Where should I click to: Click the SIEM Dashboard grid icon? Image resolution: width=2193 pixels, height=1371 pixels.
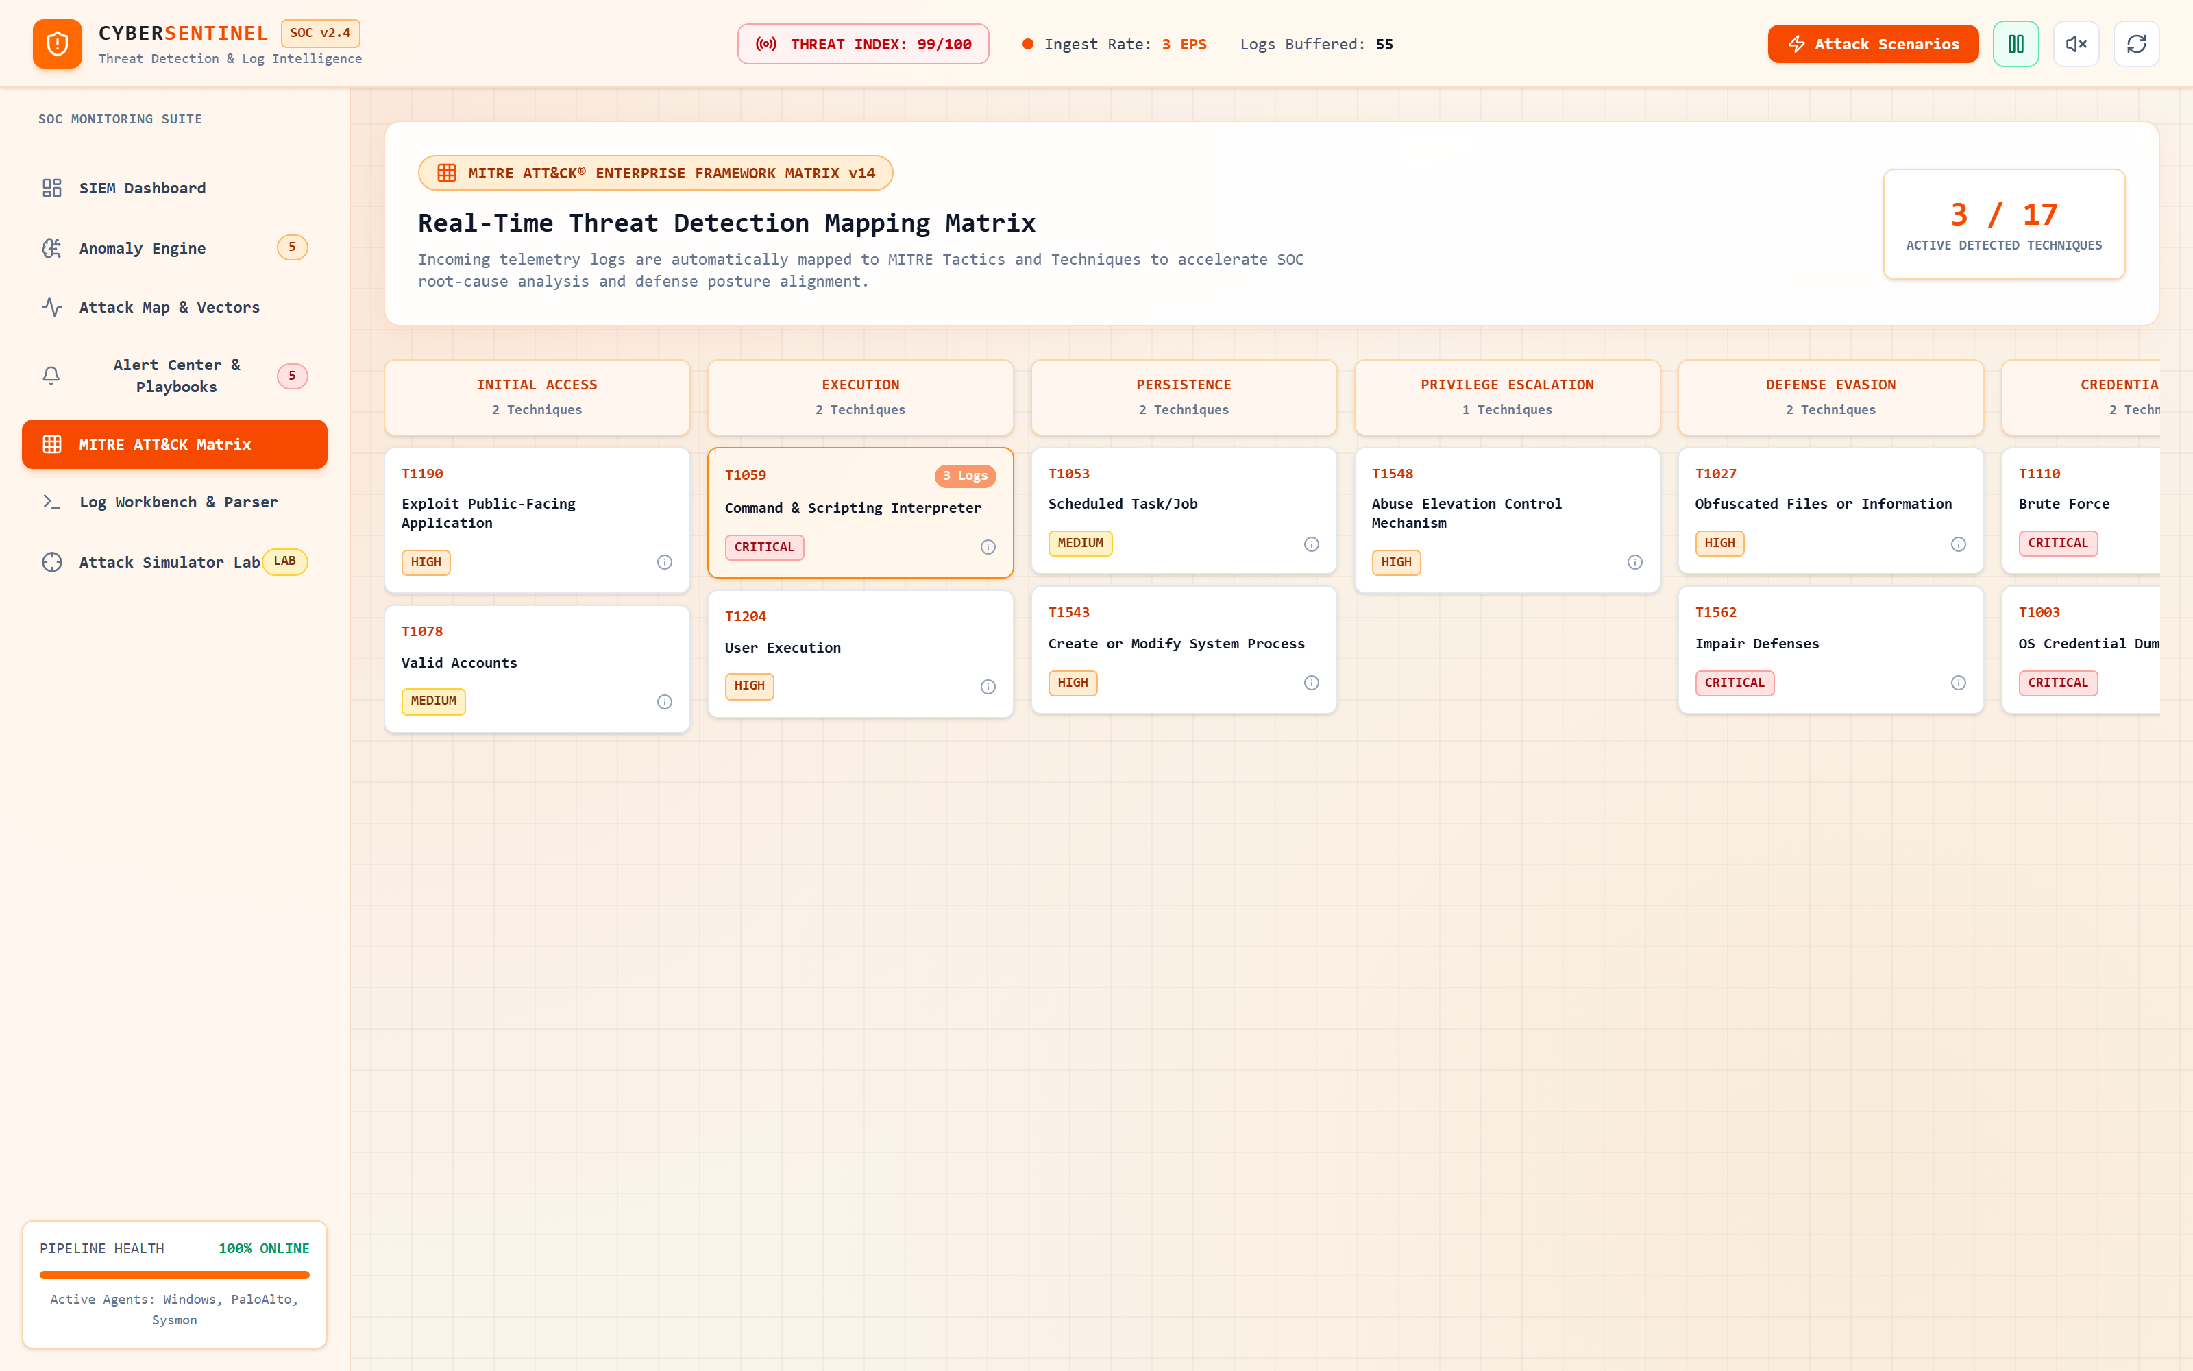51,188
